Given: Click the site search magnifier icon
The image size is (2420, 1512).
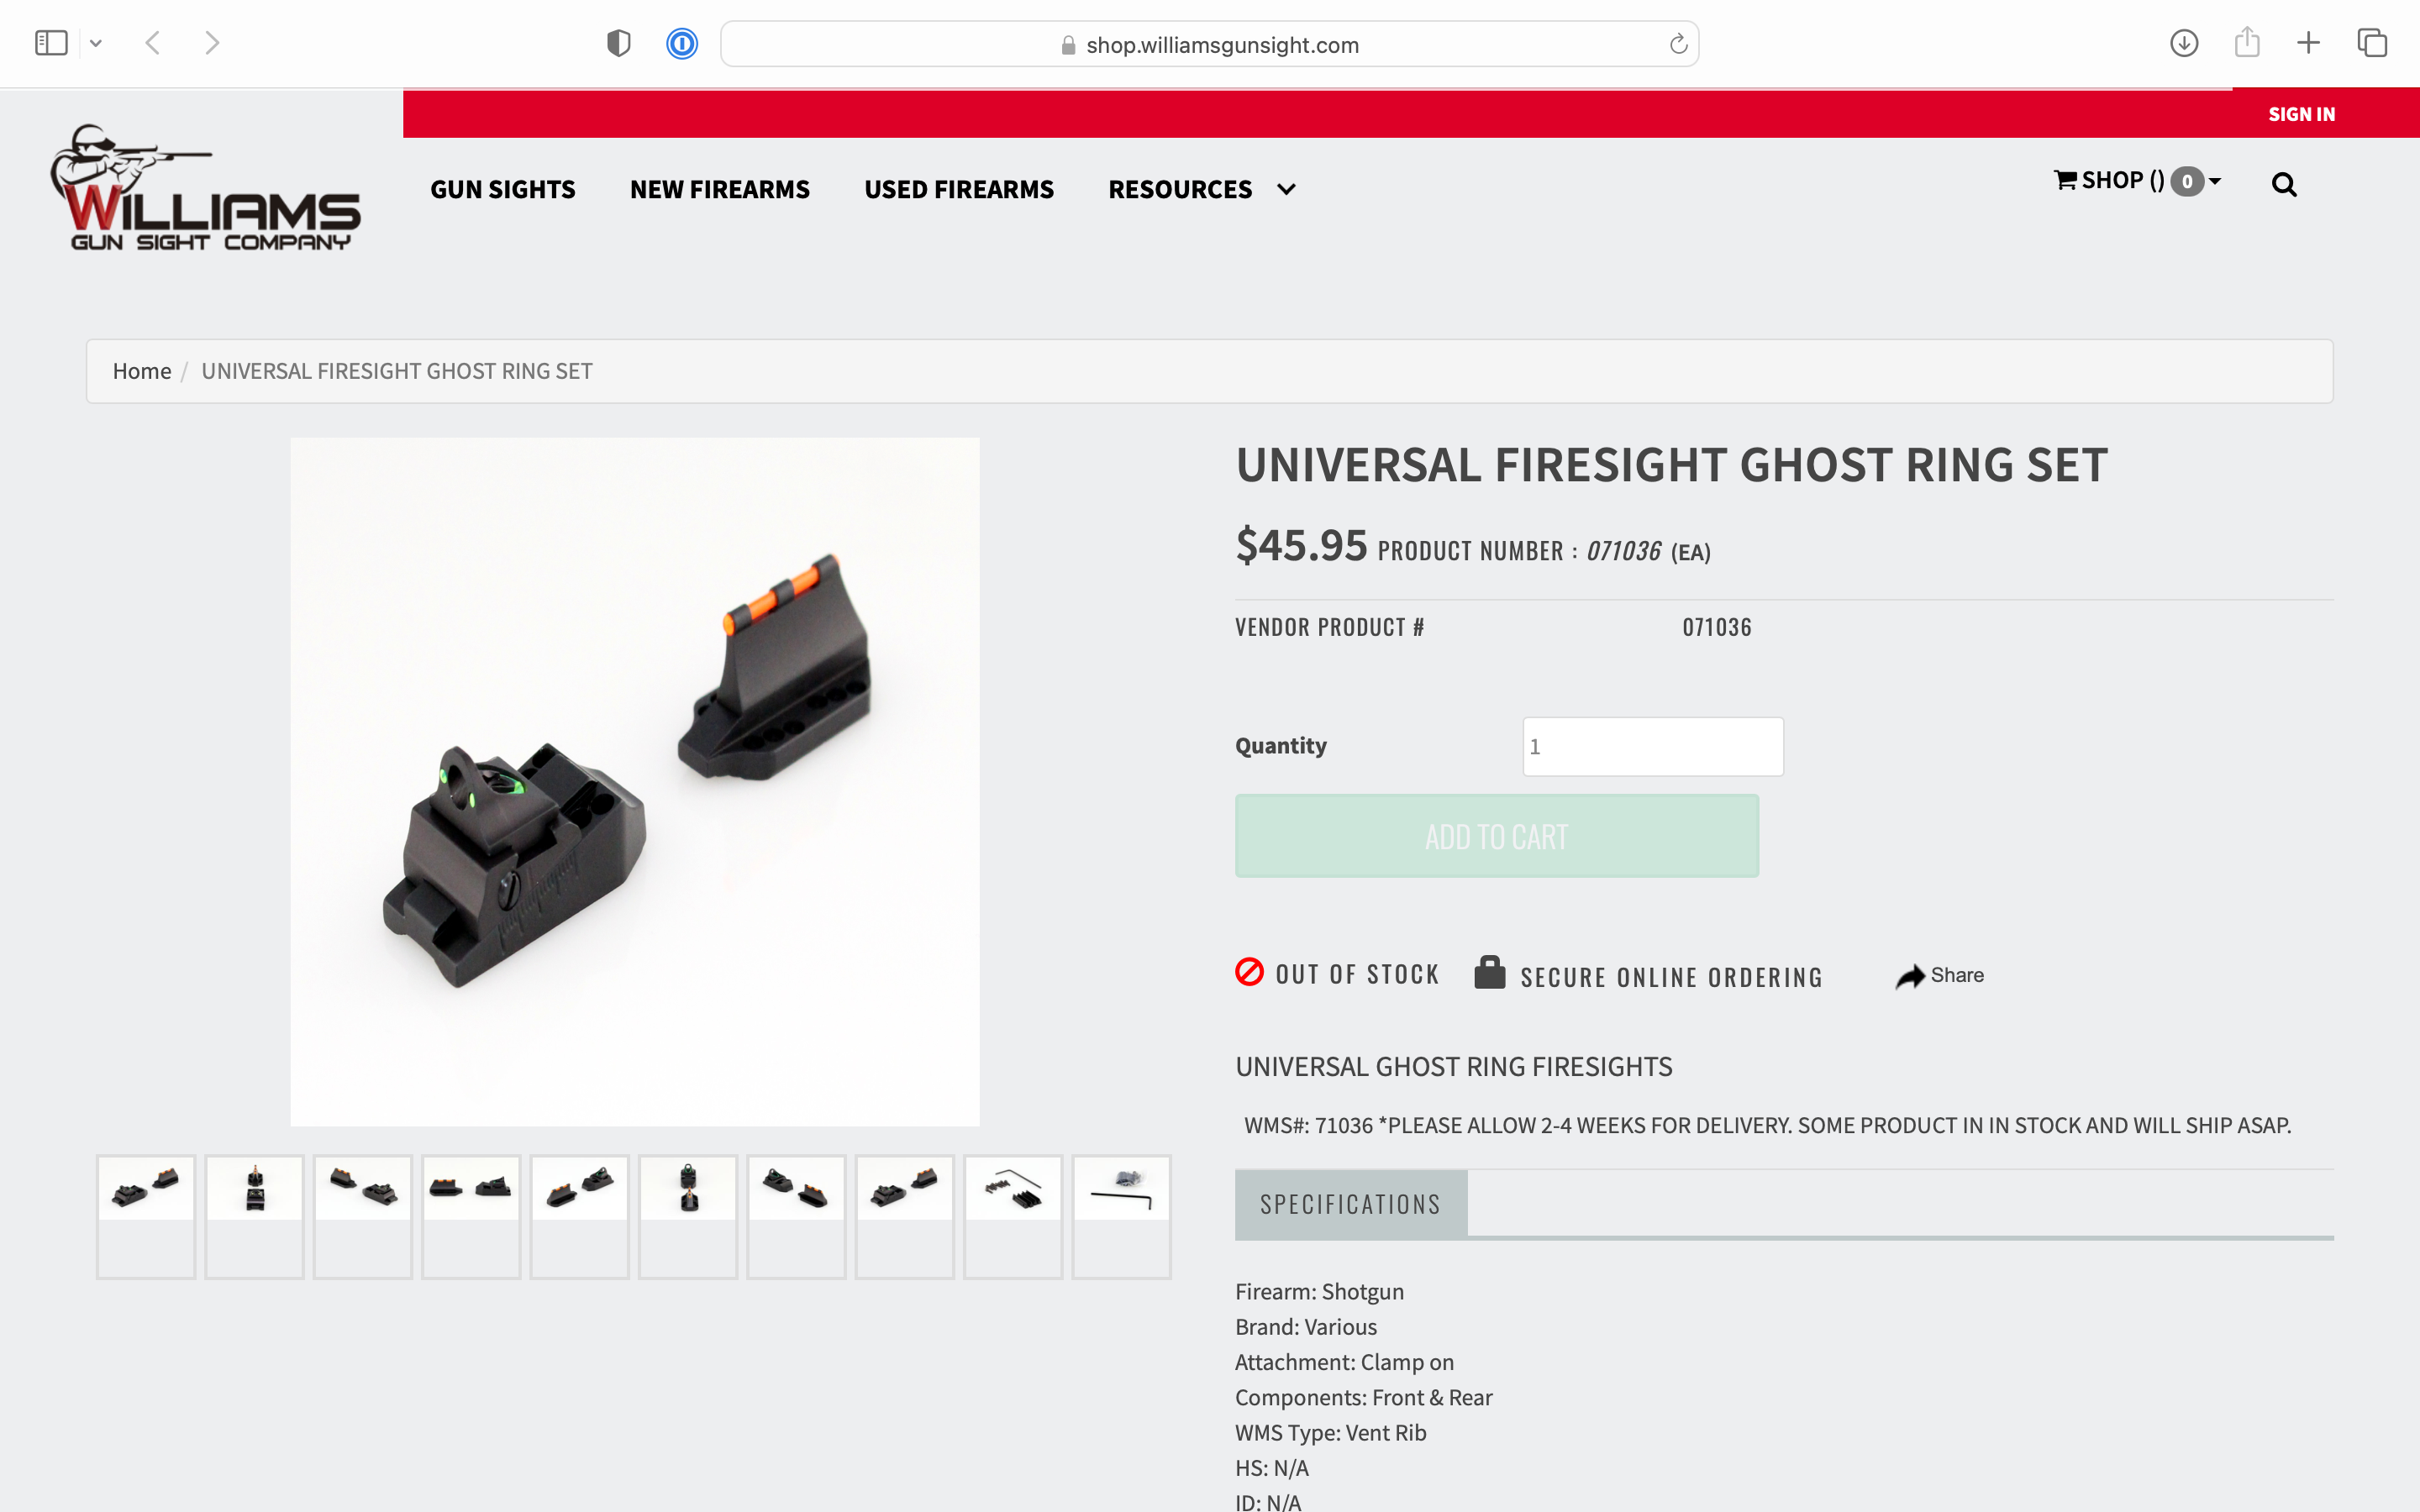Looking at the screenshot, I should click(x=2284, y=185).
